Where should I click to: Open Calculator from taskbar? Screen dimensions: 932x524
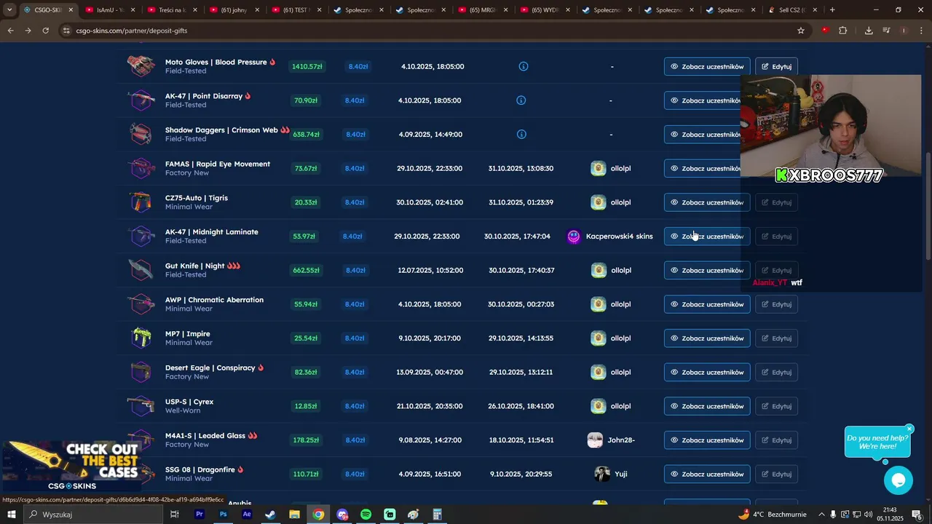[x=437, y=515]
